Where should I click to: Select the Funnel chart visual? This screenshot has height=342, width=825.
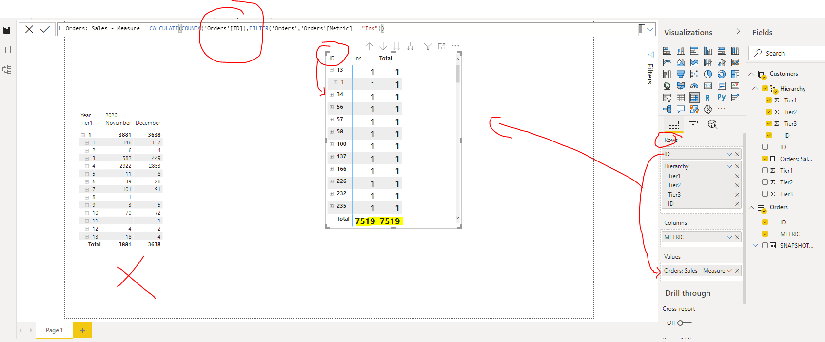681,74
